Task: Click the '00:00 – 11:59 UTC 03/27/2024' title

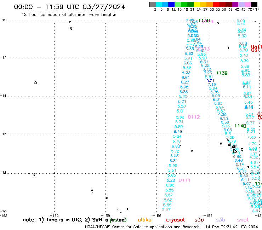Action: (69, 7)
